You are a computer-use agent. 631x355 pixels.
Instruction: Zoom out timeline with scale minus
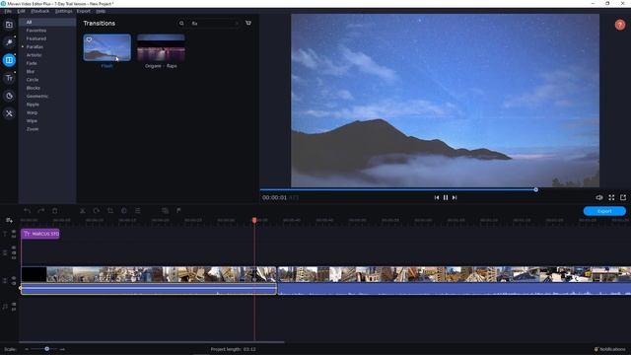click(27, 349)
